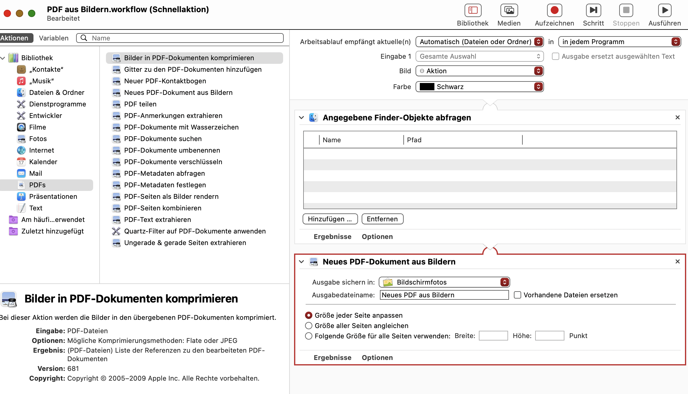Check Ausgabe ersetzt ausgewählten Text

click(x=555, y=56)
